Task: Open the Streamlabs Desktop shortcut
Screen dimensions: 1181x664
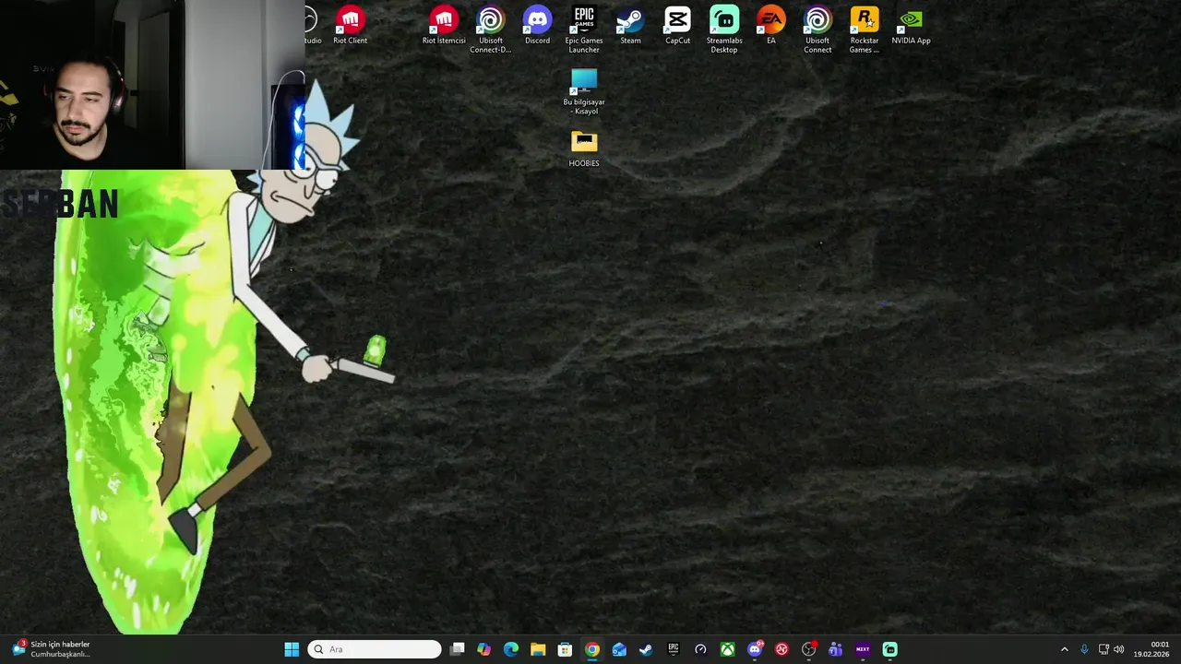Action: click(x=724, y=30)
